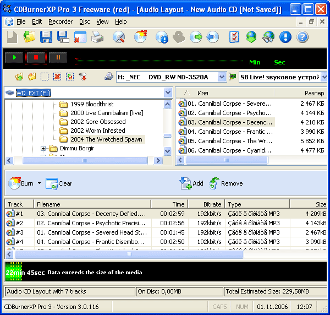The image size is (330, 315).
Task: Open the Edit menu
Action: pos(37,21)
